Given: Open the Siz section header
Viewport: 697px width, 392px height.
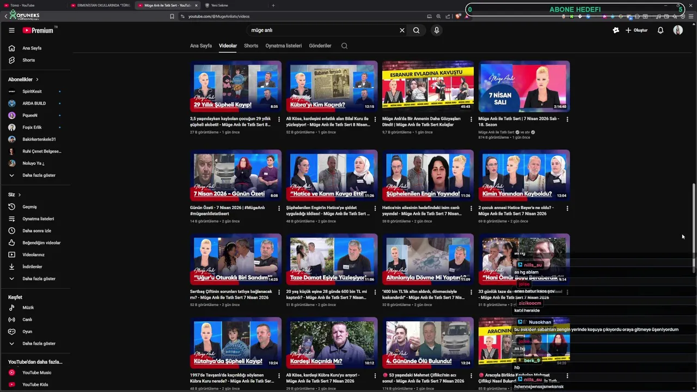Looking at the screenshot, I should pyautogui.click(x=15, y=194).
